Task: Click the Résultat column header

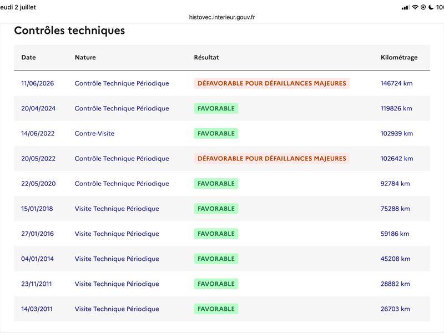Action: [x=206, y=58]
